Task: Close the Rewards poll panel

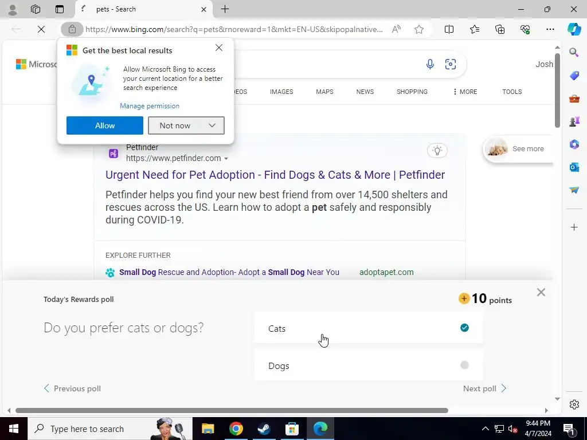Action: point(541,292)
